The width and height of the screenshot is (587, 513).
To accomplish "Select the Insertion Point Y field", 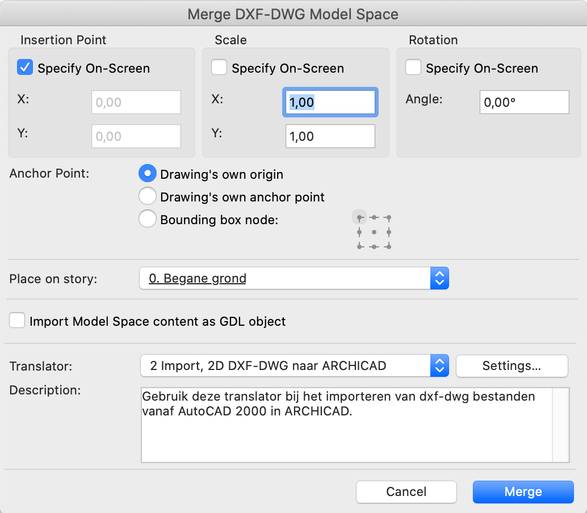I will (x=136, y=136).
